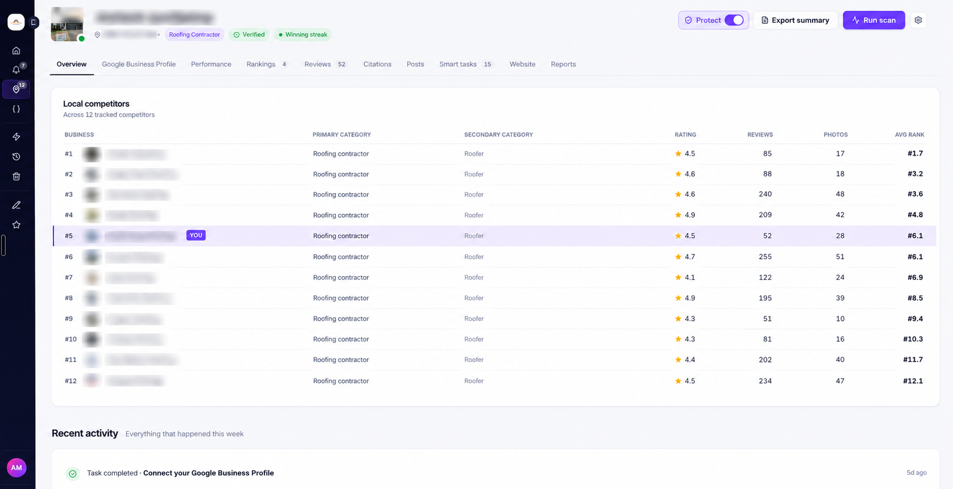Open the star favorites sidebar icon
953x489 pixels.
tap(16, 225)
